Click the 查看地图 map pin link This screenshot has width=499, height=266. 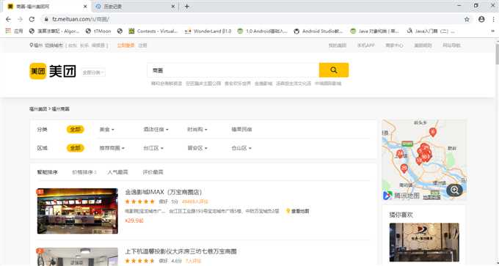[297, 211]
